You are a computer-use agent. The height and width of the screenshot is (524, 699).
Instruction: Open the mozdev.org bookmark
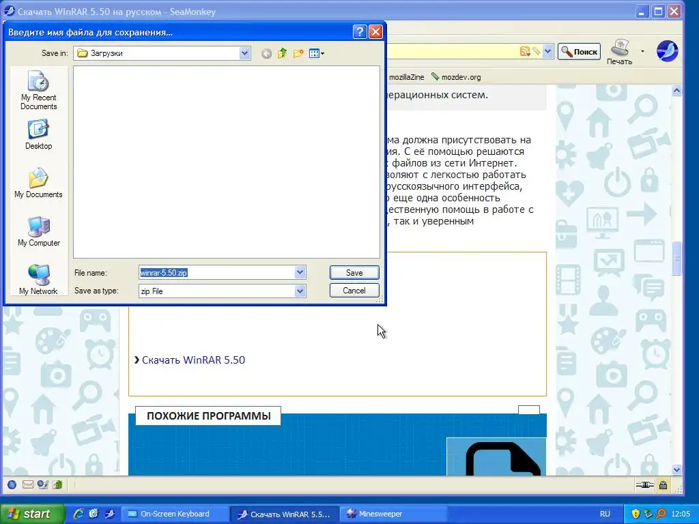pyautogui.click(x=456, y=77)
